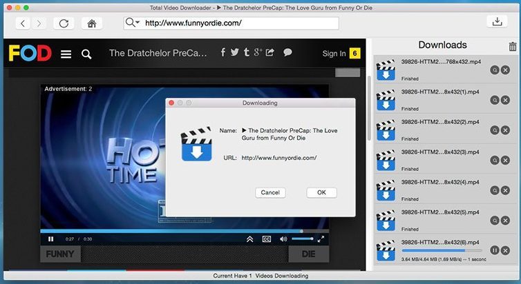
Task: Reveal the 8x432(1).mp4 file with magnifier
Action: (495, 100)
